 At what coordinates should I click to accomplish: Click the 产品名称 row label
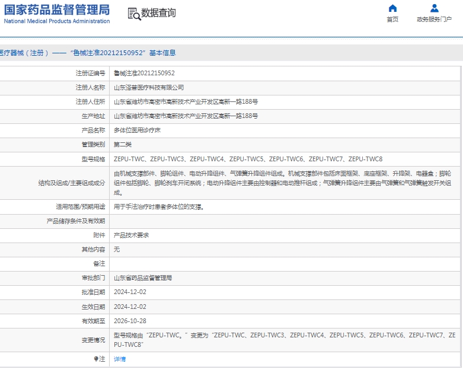click(x=93, y=130)
